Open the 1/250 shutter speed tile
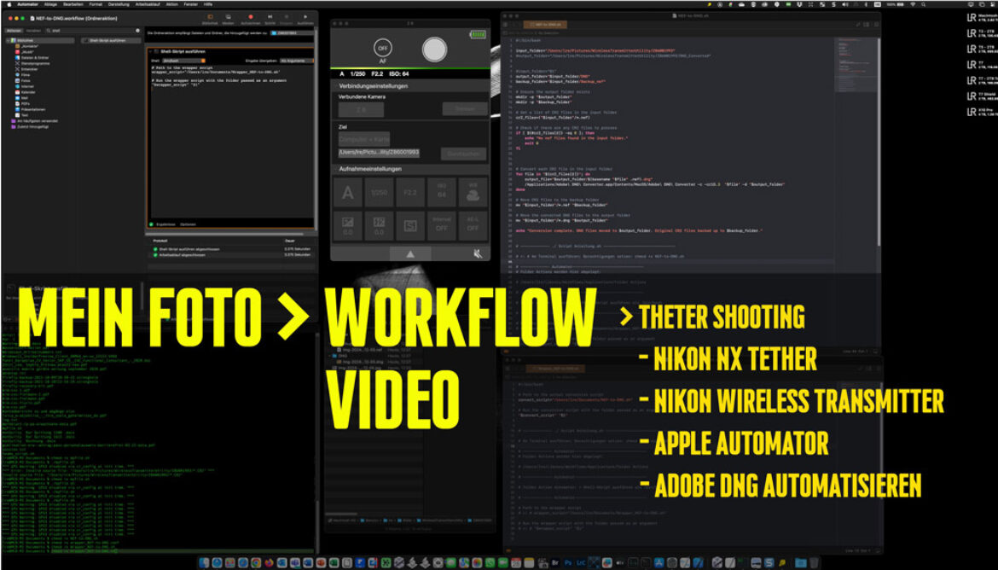 (379, 193)
